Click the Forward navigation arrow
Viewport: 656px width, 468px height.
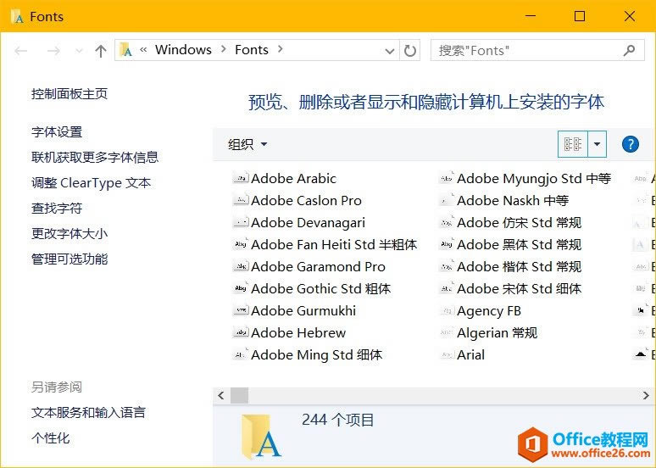point(53,51)
